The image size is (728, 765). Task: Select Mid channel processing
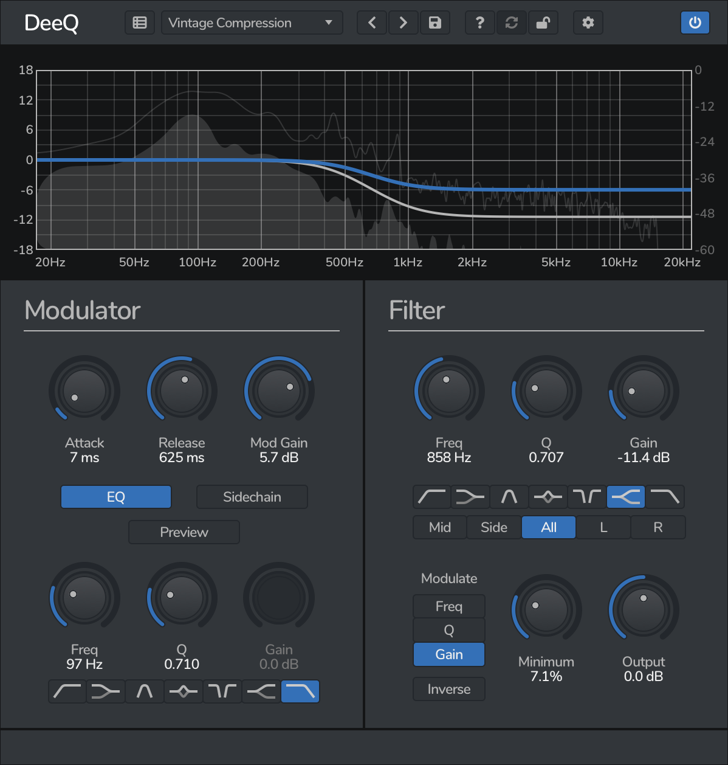[440, 527]
